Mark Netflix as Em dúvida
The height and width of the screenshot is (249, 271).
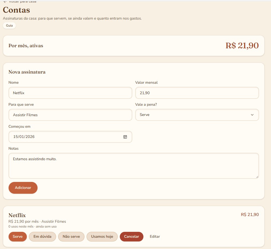pyautogui.click(x=42, y=237)
